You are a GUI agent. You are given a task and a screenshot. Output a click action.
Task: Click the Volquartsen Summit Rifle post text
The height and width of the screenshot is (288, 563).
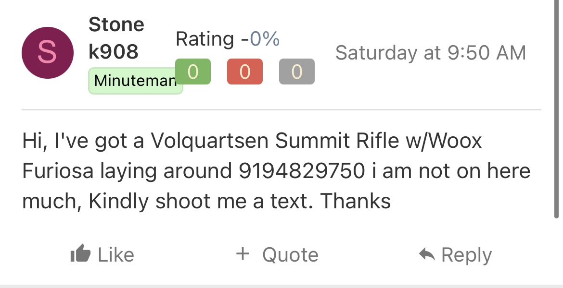pos(274,141)
